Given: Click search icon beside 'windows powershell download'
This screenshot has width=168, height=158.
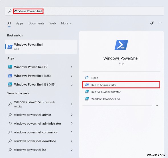Looking at the screenshot, I should 10,141.
